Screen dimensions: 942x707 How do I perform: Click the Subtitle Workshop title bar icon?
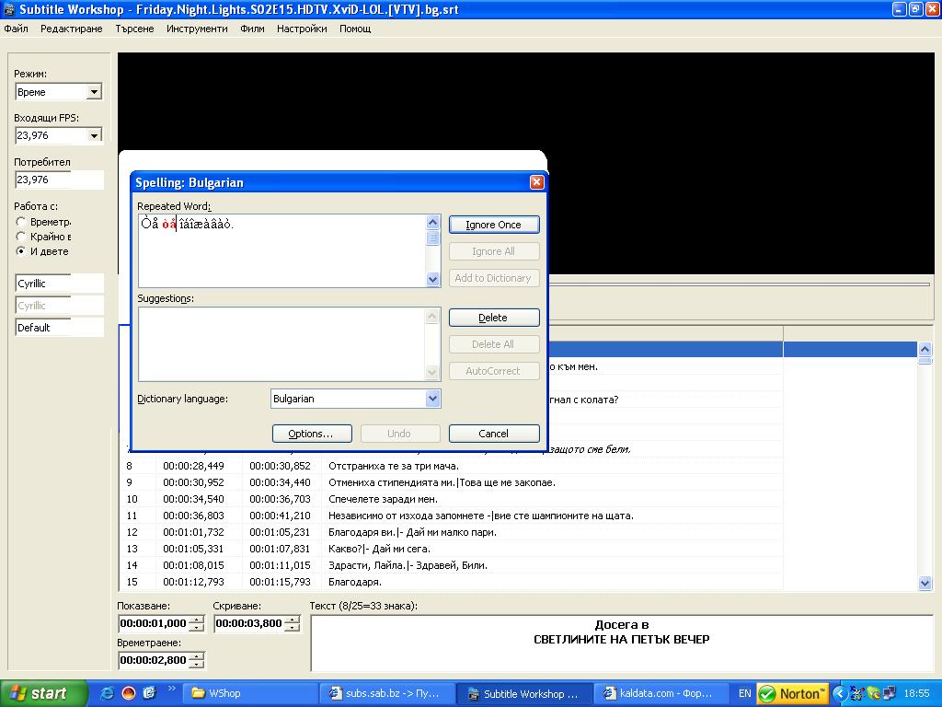pyautogui.click(x=8, y=9)
